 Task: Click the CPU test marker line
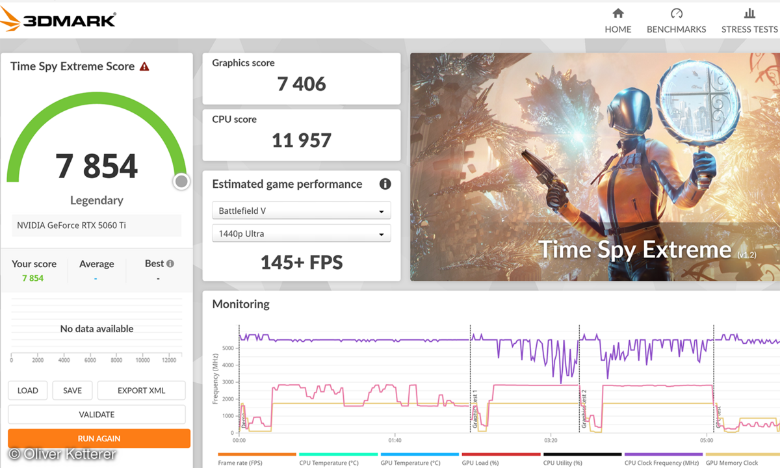(714, 378)
